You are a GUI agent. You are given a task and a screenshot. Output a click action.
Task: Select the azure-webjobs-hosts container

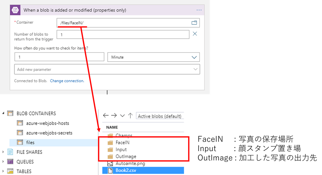coord(47,123)
